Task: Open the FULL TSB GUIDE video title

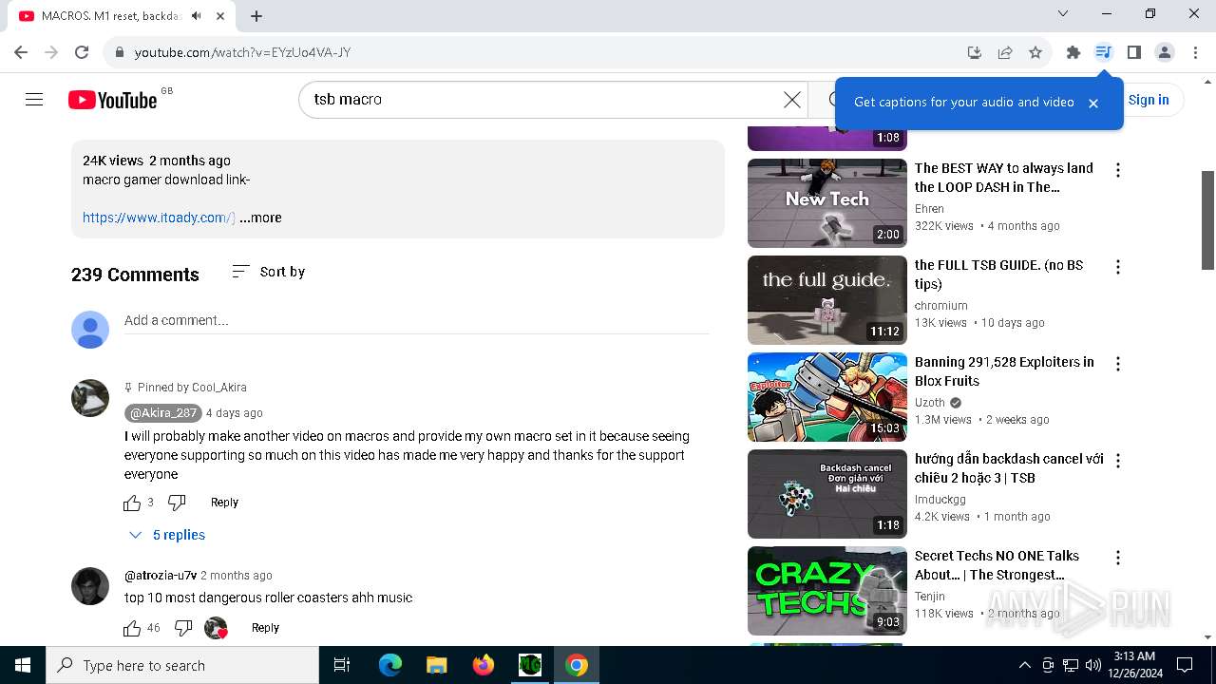Action: point(998,275)
